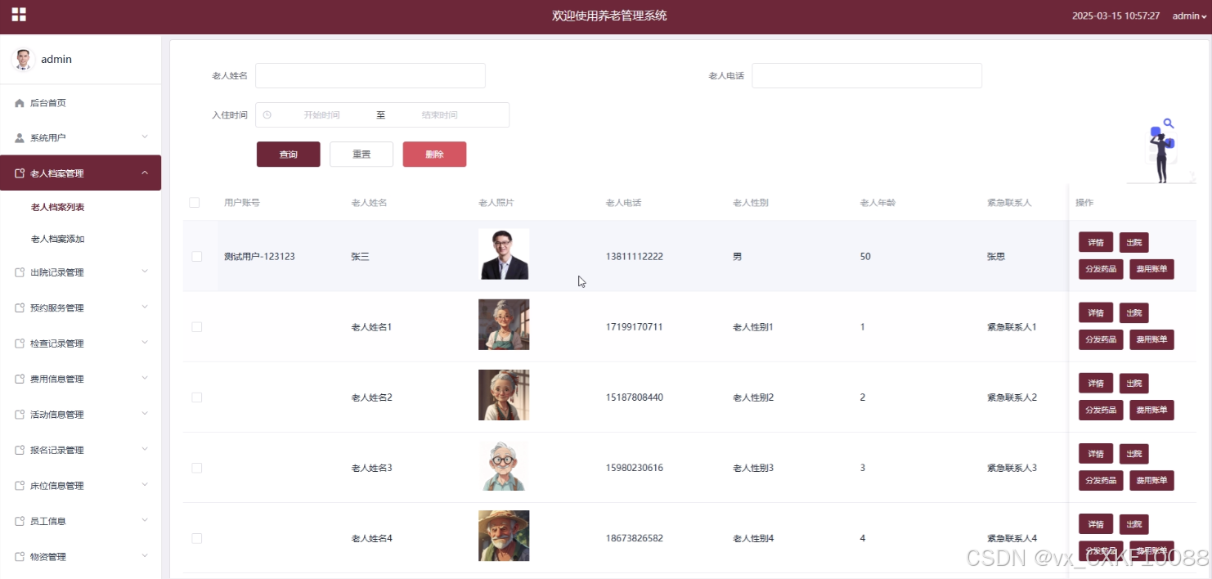
Task: Click 老人姓名4's photo thumbnail
Action: [x=504, y=536]
